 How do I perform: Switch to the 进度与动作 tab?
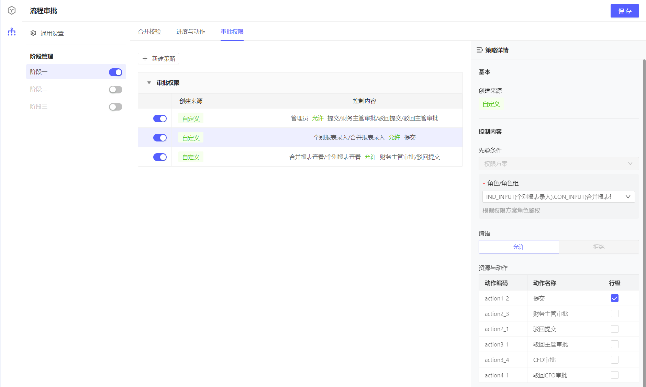pyautogui.click(x=191, y=32)
